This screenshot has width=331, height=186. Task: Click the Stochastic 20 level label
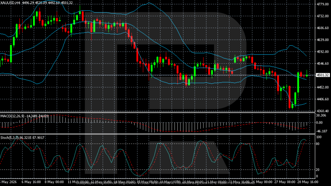tap(318, 170)
